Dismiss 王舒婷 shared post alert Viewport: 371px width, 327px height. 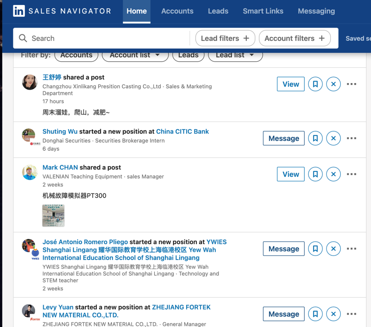[333, 84]
